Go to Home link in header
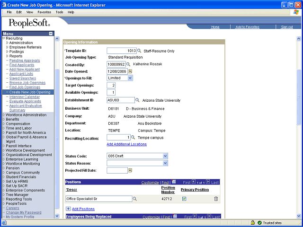 pyautogui.click(x=215, y=27)
